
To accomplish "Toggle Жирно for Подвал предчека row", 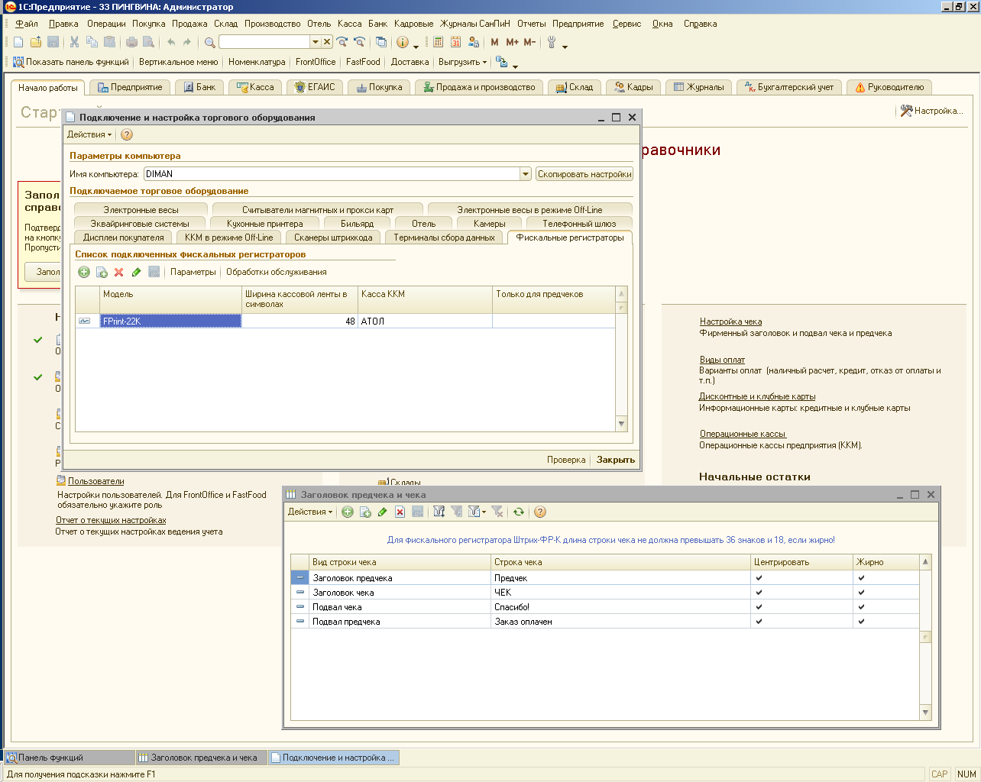I will pyautogui.click(x=861, y=622).
